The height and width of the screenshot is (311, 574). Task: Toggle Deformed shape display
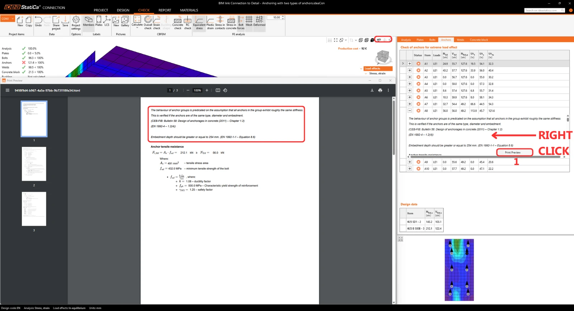[259, 21]
